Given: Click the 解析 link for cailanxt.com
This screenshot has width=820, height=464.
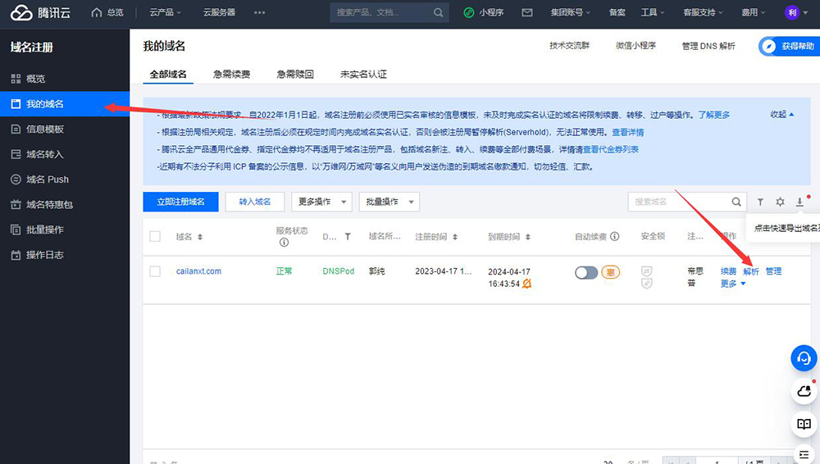Looking at the screenshot, I should [750, 271].
